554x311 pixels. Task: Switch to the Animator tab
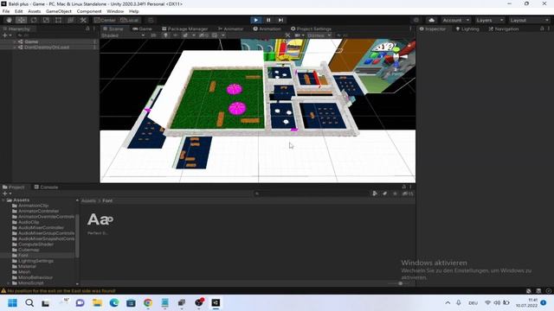coord(230,29)
